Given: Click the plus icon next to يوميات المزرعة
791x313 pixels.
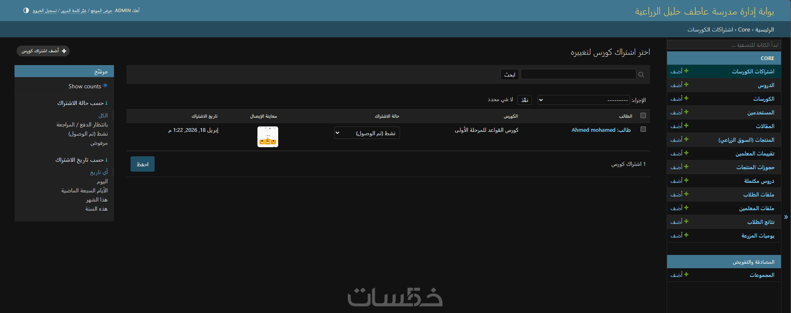Looking at the screenshot, I should click(686, 235).
